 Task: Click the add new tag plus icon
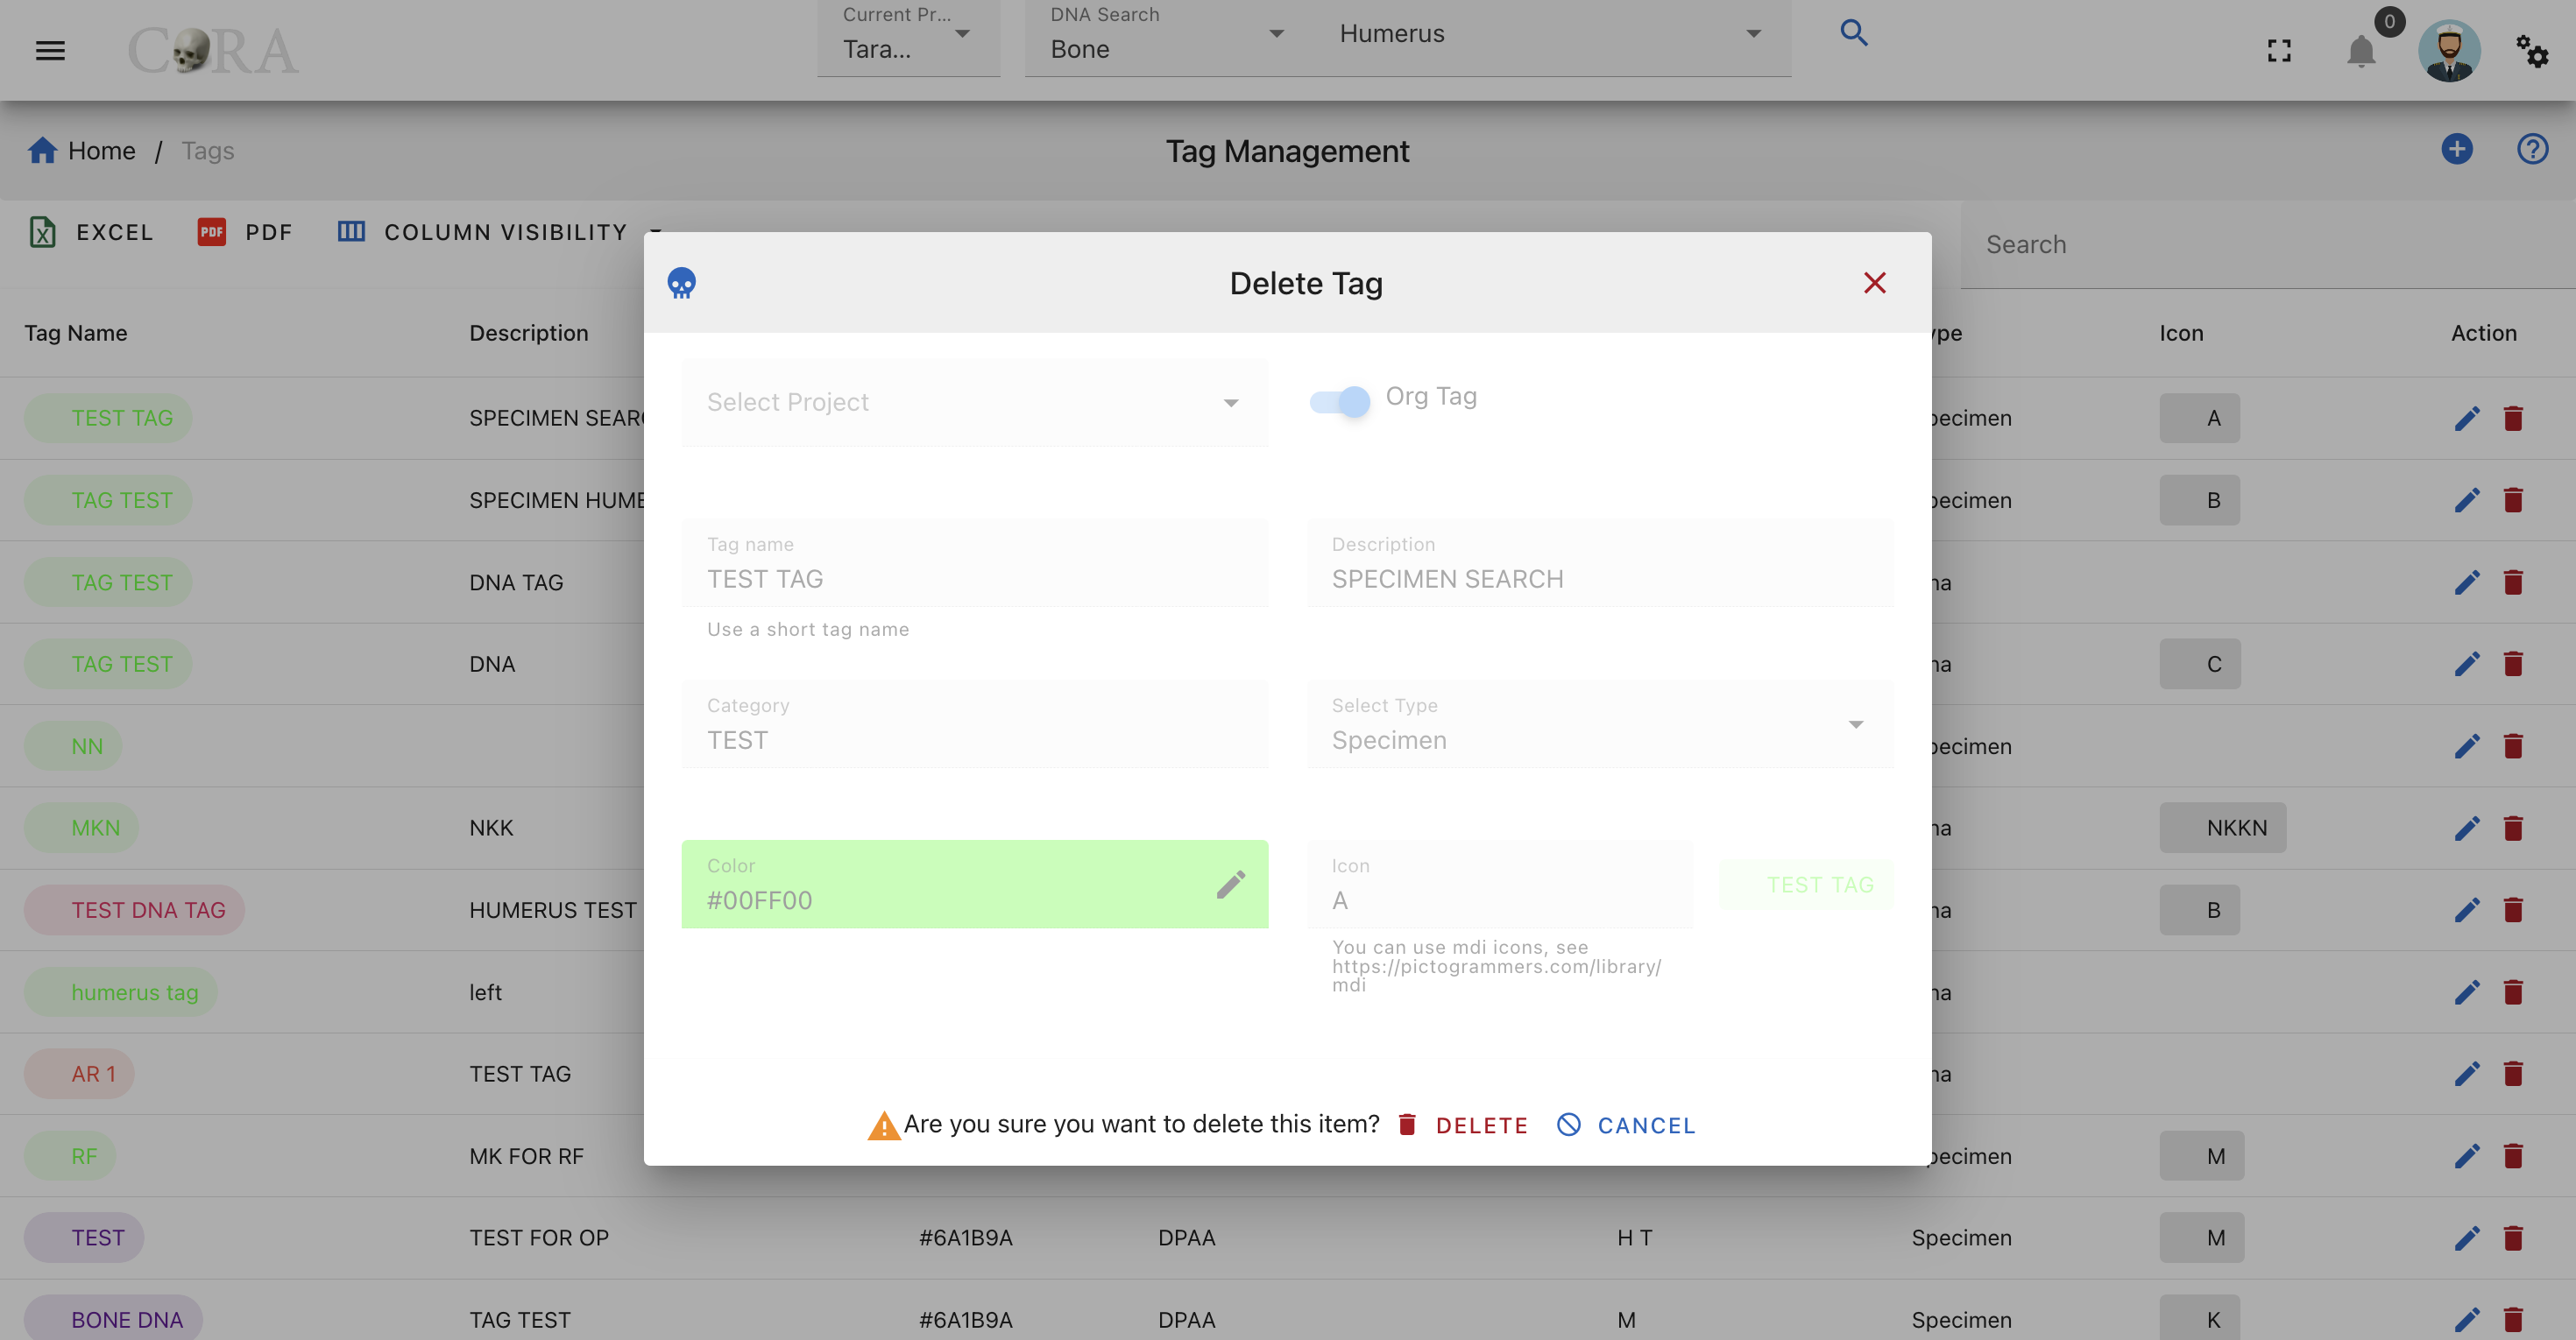click(2457, 150)
